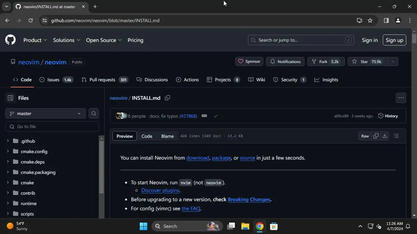Image resolution: width=417 pixels, height=234 pixels.
Task: Open the more file actions ellipsis menu
Action: click(x=401, y=98)
